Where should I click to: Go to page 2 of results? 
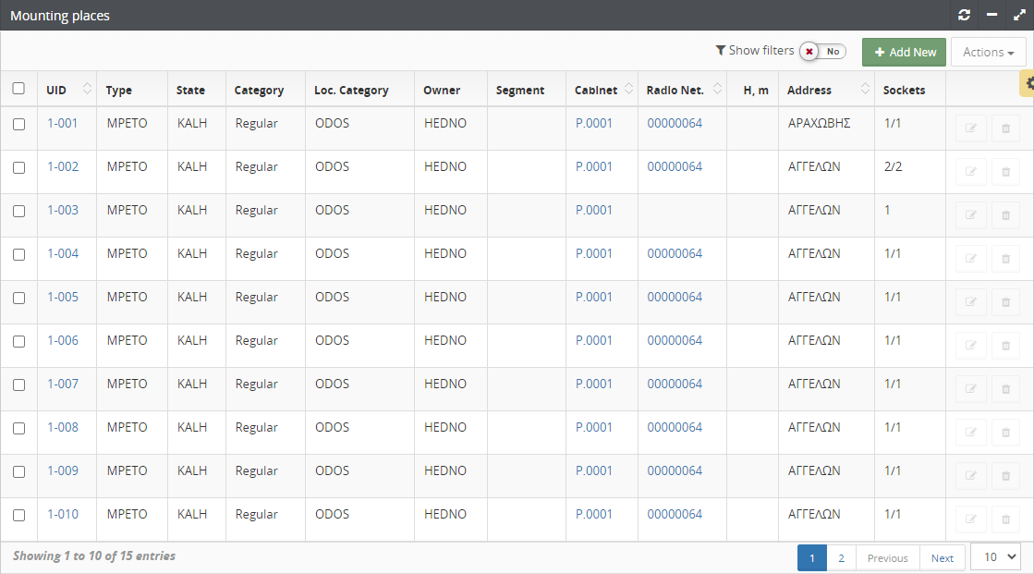(841, 558)
